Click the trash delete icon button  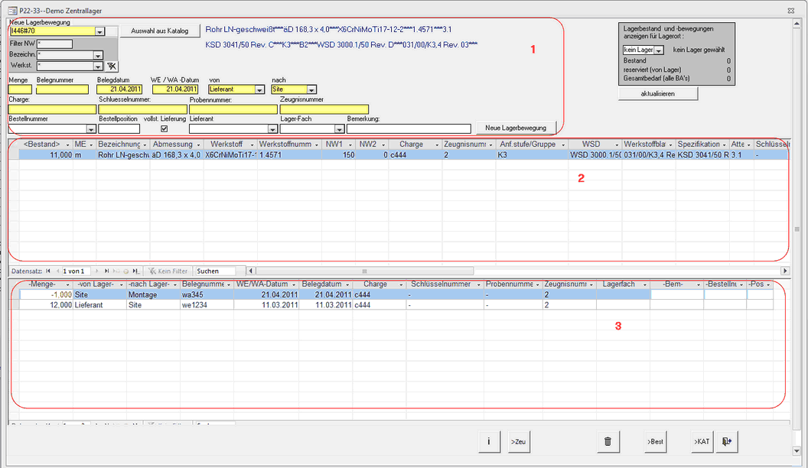pyautogui.click(x=608, y=441)
